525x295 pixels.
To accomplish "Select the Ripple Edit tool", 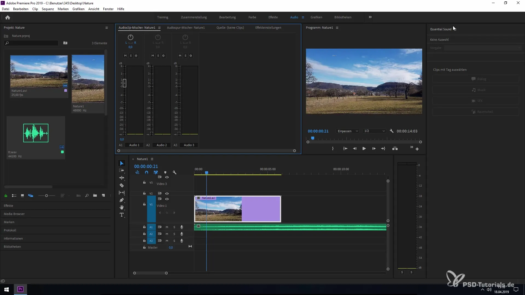I will pos(122,178).
